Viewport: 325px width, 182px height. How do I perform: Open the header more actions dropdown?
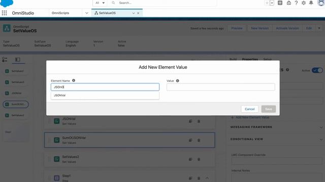(319, 28)
